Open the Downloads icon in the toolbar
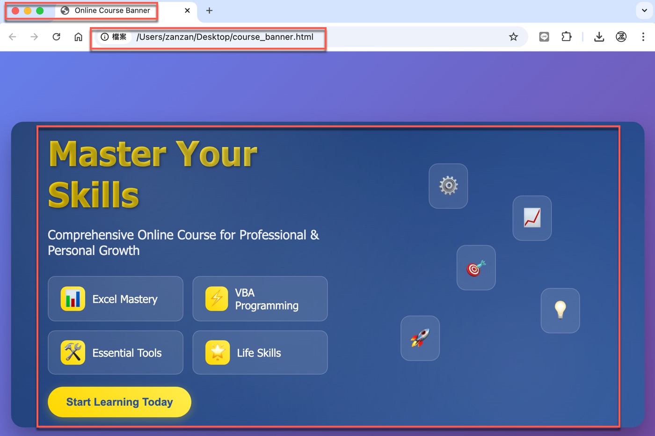This screenshot has height=436, width=655. coord(599,37)
